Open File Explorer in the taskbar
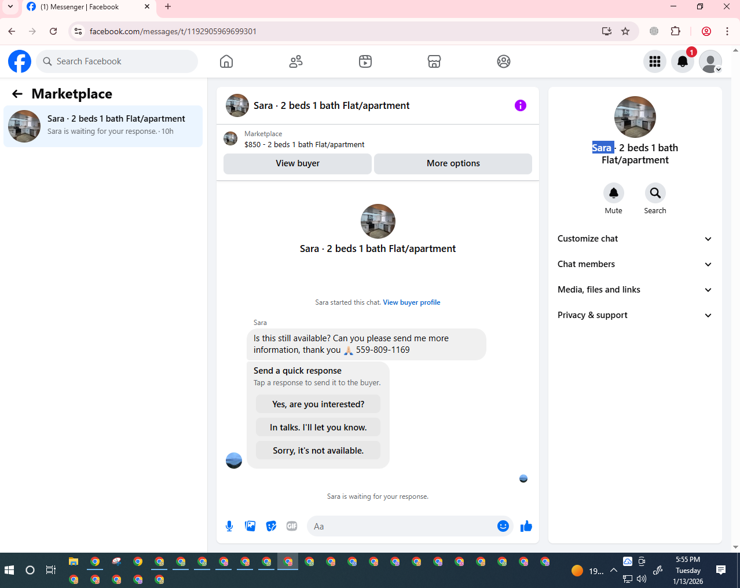Screen dimensions: 740x588 [x=74, y=561]
